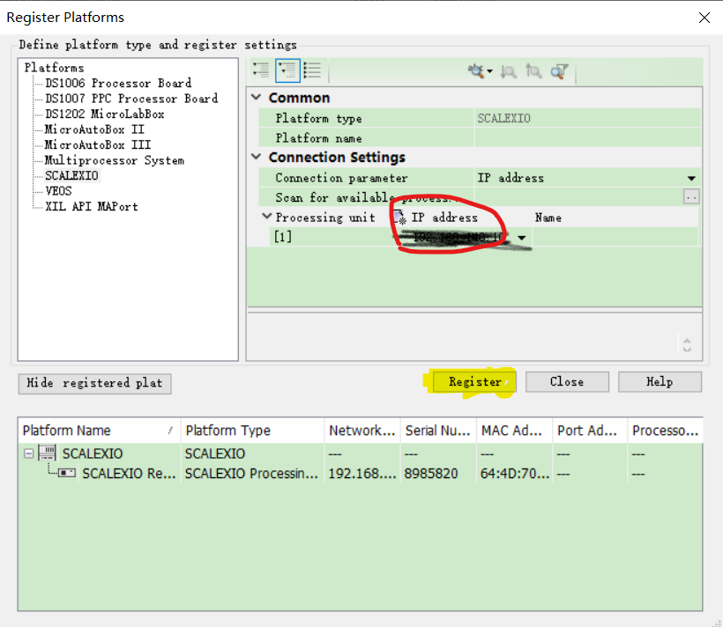Viewport: 723px width, 627px height.
Task: Switch to the alphabetical list view icon
Action: point(309,71)
